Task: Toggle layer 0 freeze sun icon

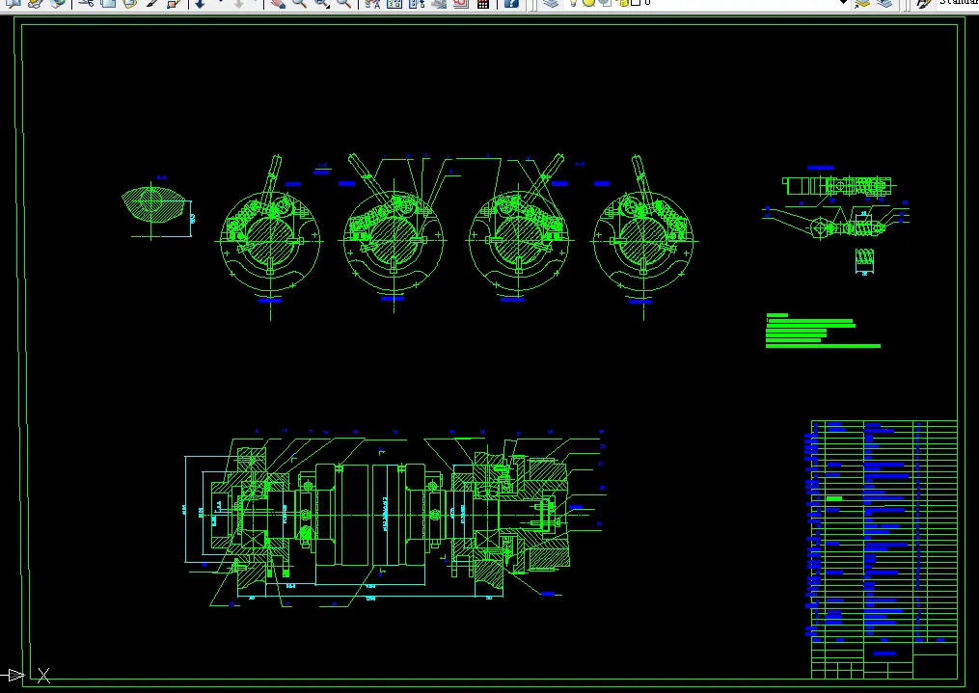Action: (588, 3)
